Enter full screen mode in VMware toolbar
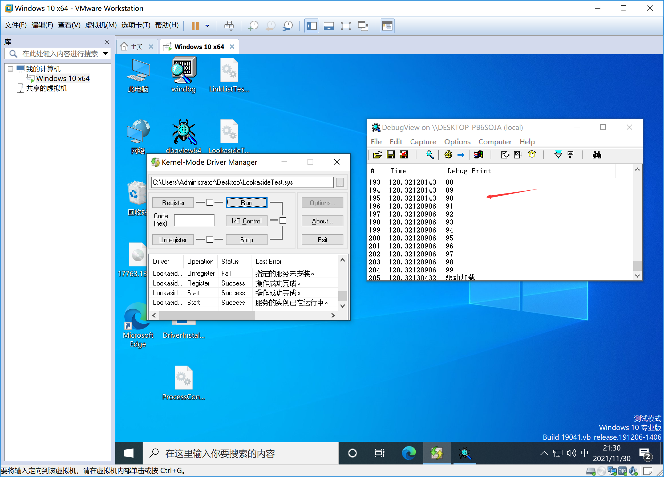The image size is (664, 477). tap(346, 26)
